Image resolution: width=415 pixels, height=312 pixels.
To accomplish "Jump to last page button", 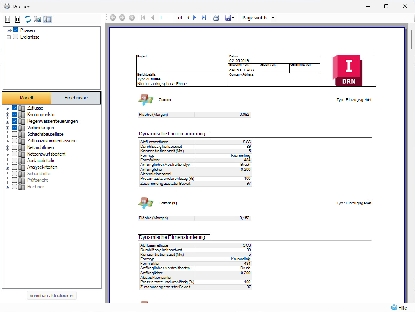I will click(203, 18).
